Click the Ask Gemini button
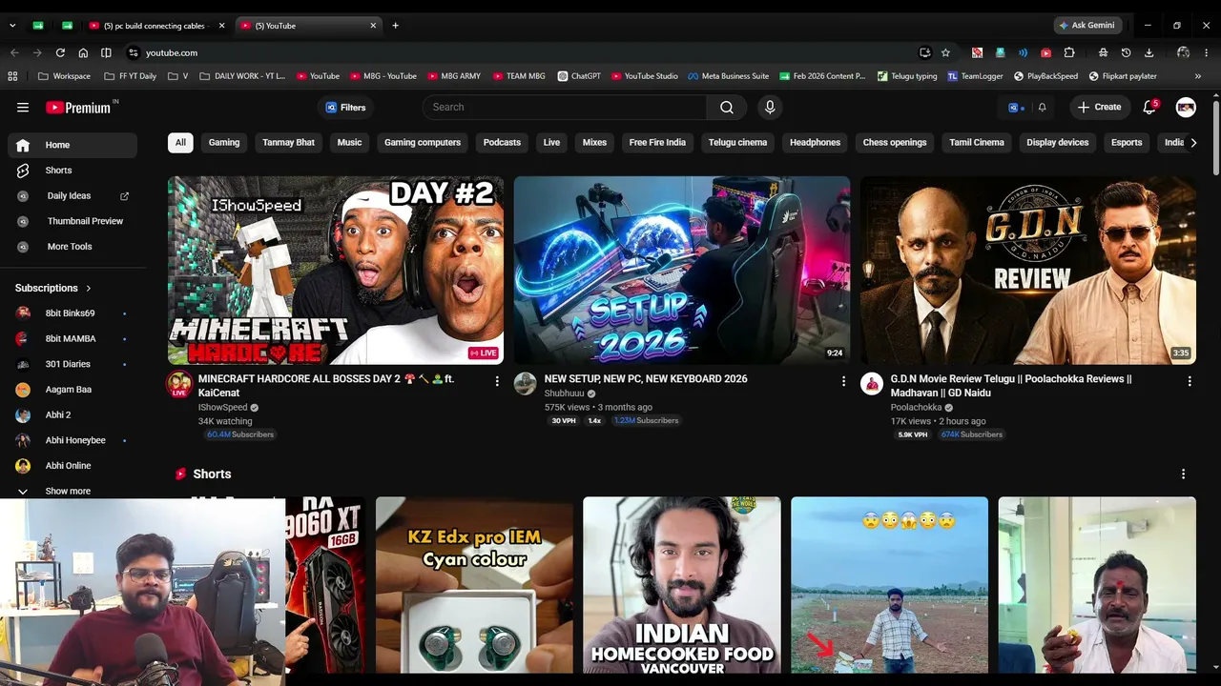The width and height of the screenshot is (1221, 686). point(1086,26)
